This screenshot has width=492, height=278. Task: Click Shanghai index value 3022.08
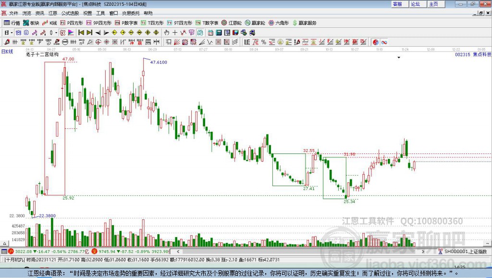tap(24, 252)
